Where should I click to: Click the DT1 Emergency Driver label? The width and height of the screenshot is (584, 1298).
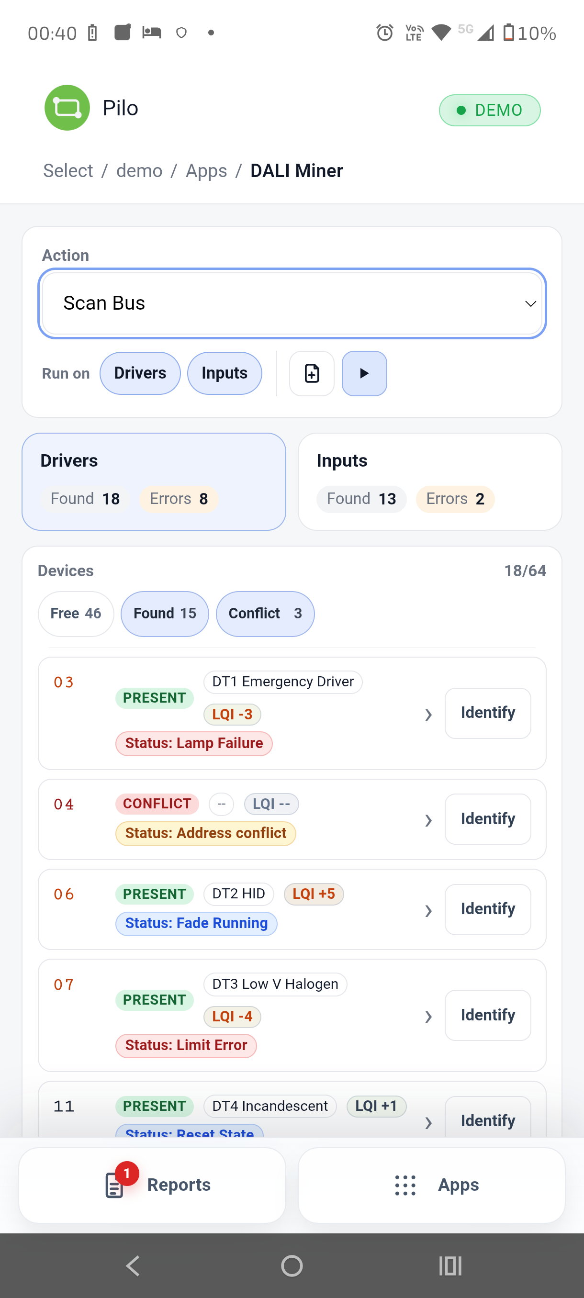[283, 682]
